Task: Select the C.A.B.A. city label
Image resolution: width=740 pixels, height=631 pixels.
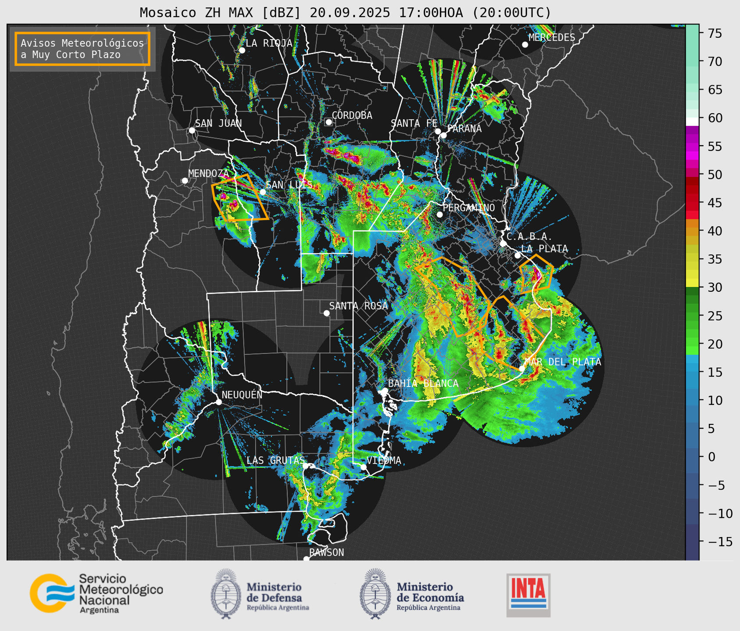Action: (529, 237)
